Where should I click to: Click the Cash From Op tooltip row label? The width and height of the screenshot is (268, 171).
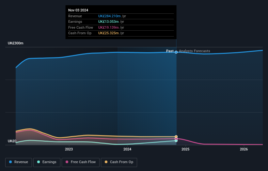[x=80, y=33]
